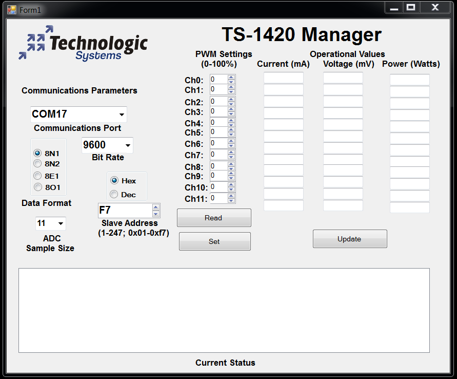Step down the Ch9 PWM value
The height and width of the screenshot is (379, 457).
tap(231, 178)
